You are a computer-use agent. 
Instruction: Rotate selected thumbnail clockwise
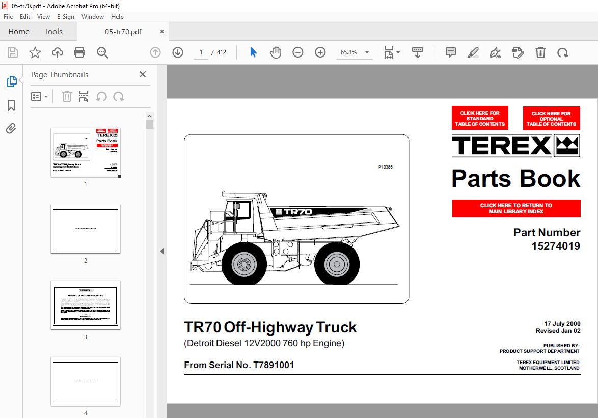pos(119,96)
